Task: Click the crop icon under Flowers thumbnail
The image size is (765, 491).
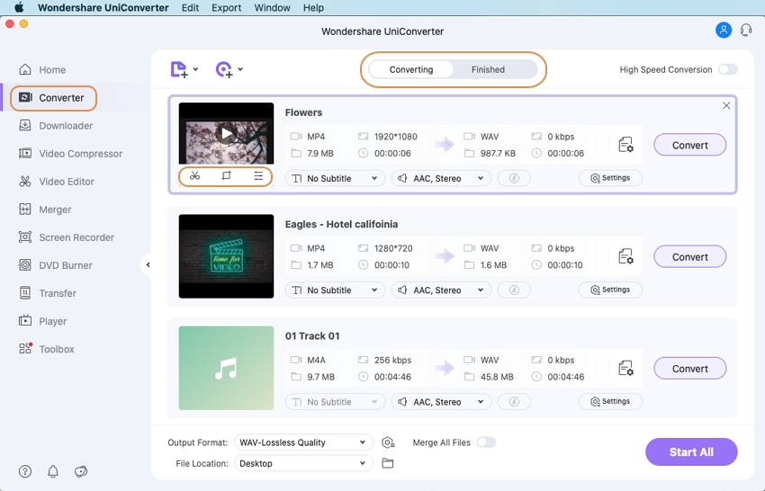Action: tap(226, 176)
